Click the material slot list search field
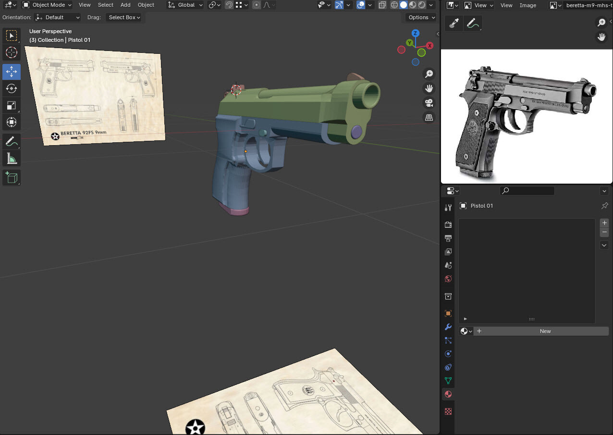This screenshot has height=435, width=613. coord(527,190)
